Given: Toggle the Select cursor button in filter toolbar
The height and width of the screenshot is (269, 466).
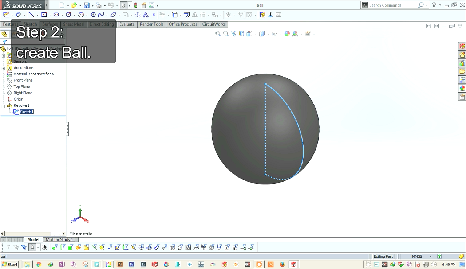Looking at the screenshot, I should point(32,247).
